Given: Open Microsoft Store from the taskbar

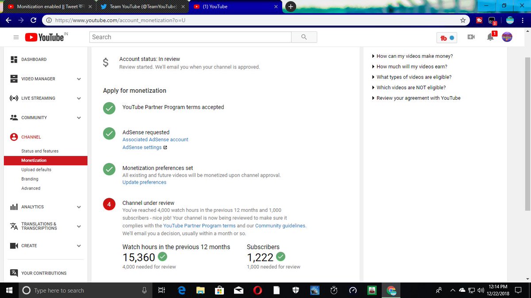Looking at the screenshot, I should [219, 290].
